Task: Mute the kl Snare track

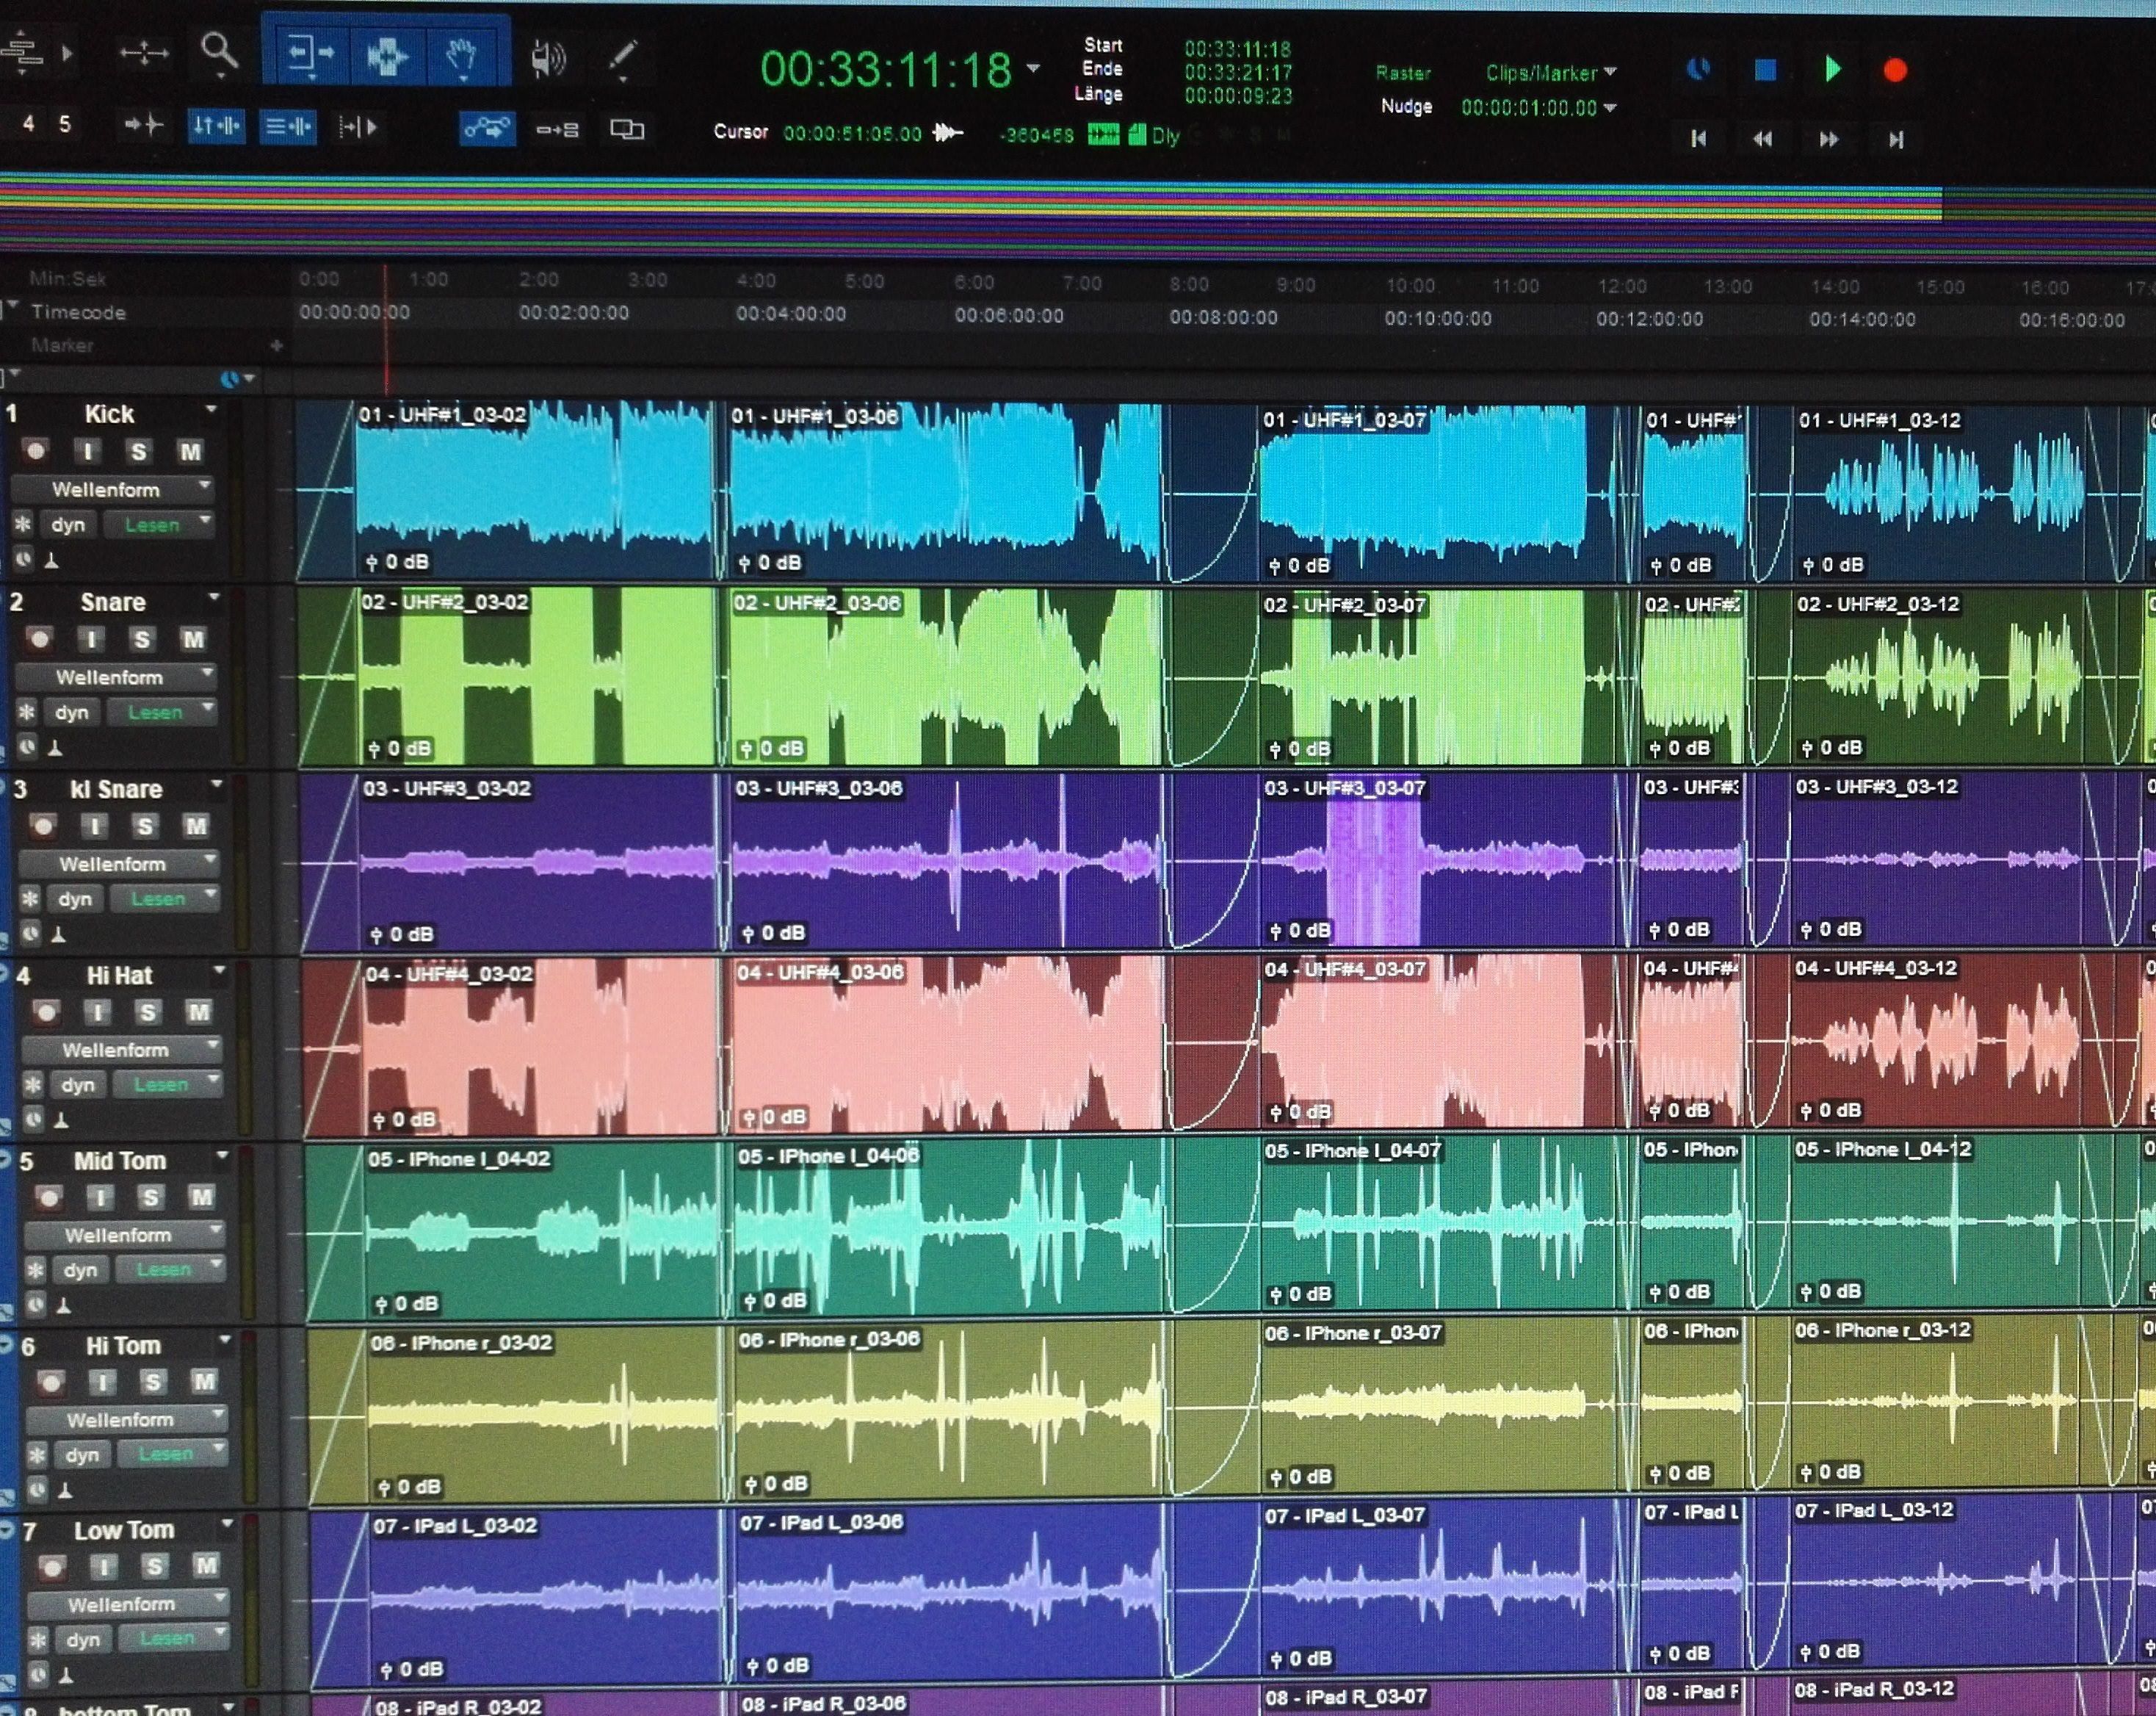Action: click(195, 826)
